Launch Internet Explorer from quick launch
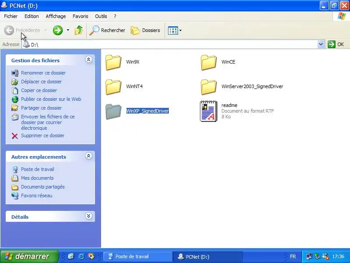Image resolution: width=350 pixels, height=263 pixels. pyautogui.click(x=81, y=256)
